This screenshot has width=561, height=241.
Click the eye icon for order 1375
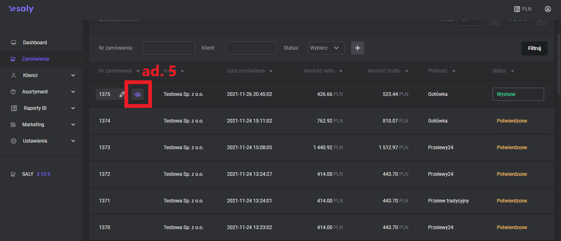[138, 94]
